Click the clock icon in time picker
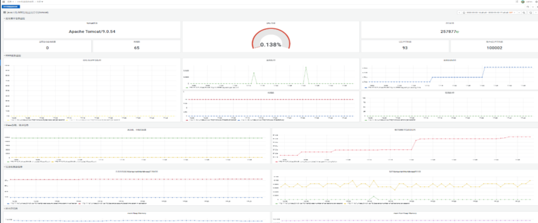This screenshot has width=538, height=223. (464, 13)
